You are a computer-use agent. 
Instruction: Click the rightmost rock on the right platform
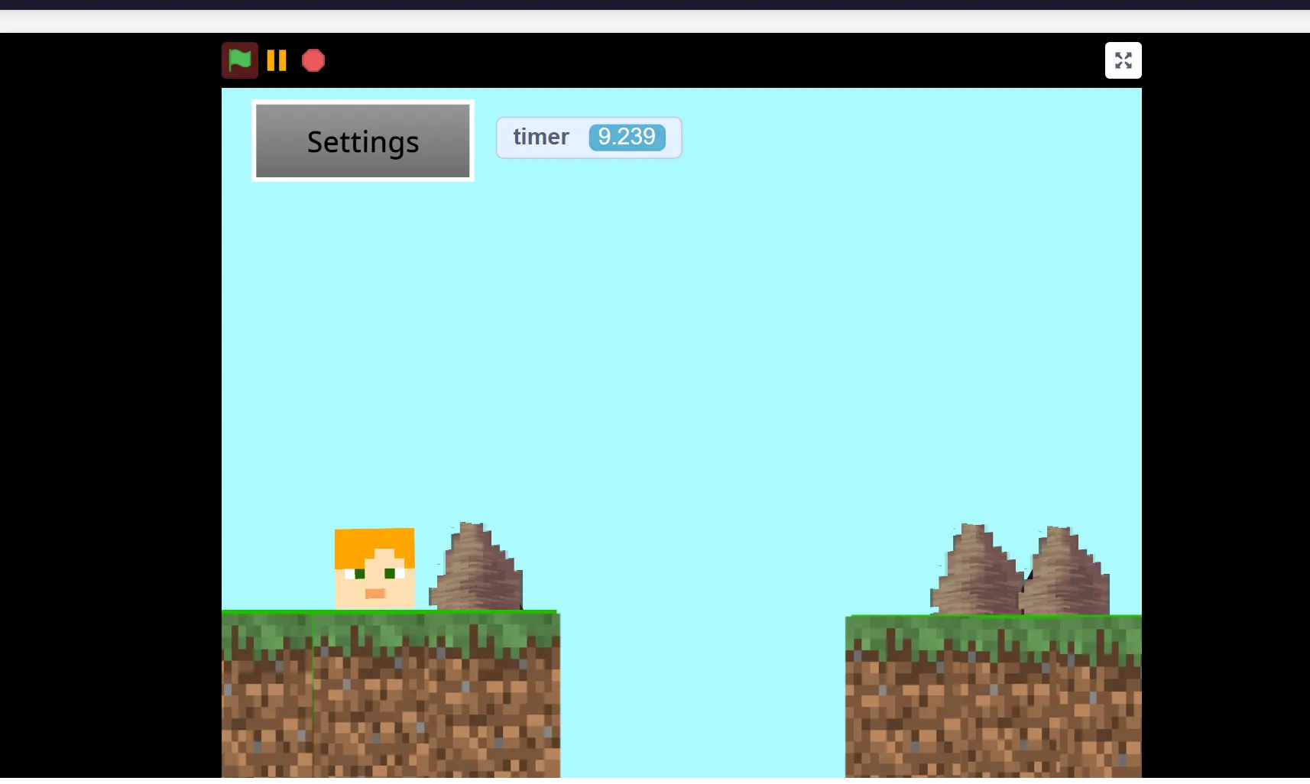coord(1065,571)
